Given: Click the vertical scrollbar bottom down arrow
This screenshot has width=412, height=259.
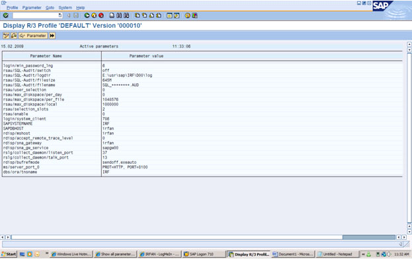Looking at the screenshot, I should pyautogui.click(x=409, y=232).
